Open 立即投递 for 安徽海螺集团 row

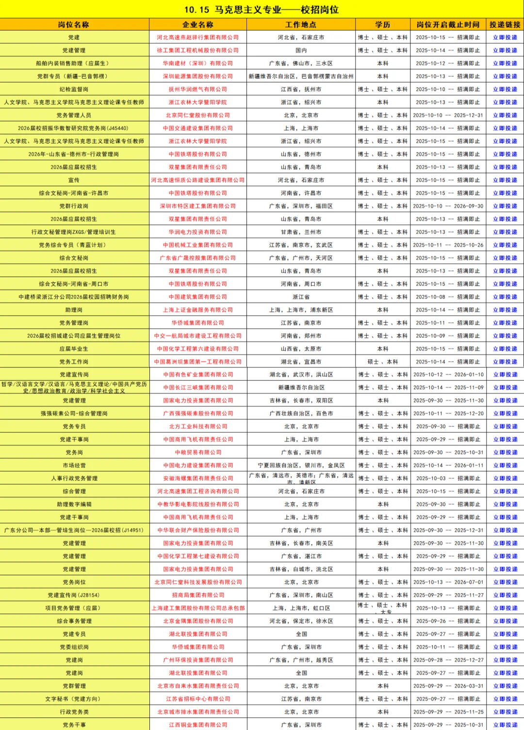tap(506, 479)
